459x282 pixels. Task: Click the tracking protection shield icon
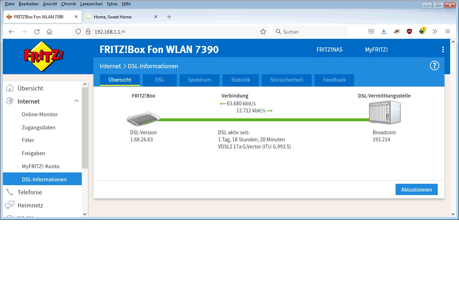click(79, 32)
